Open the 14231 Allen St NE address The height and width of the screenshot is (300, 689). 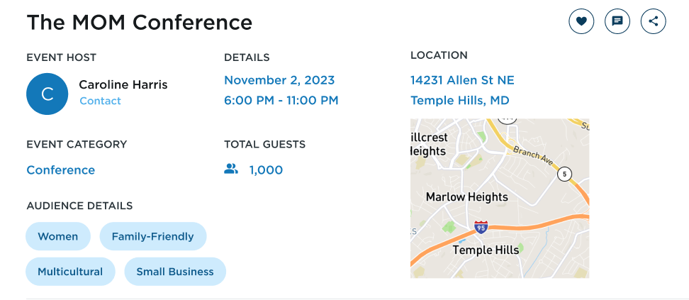point(462,80)
